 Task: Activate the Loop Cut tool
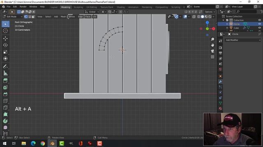coord(5,101)
